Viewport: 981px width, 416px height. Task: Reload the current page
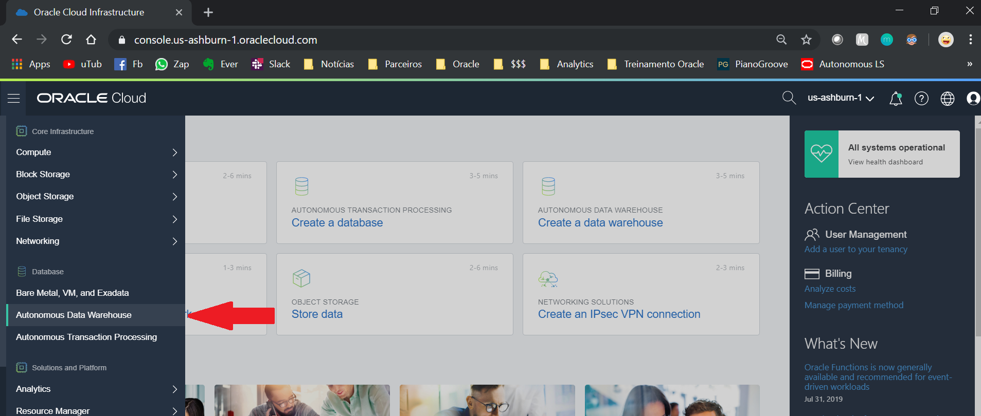66,40
